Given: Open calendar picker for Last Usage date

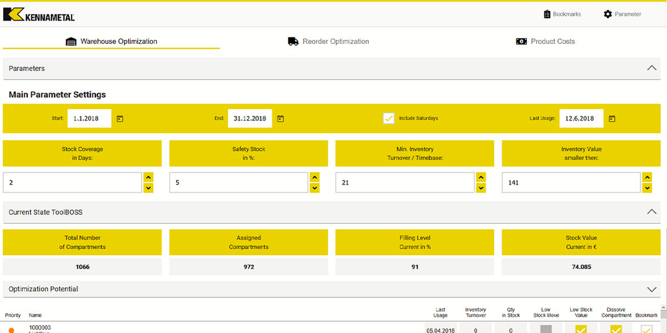Looking at the screenshot, I should tap(612, 119).
